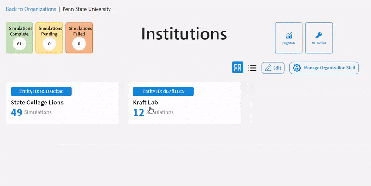Click the Edit pencil icon
Image resolution: width=371 pixels, height=186 pixels.
268,68
